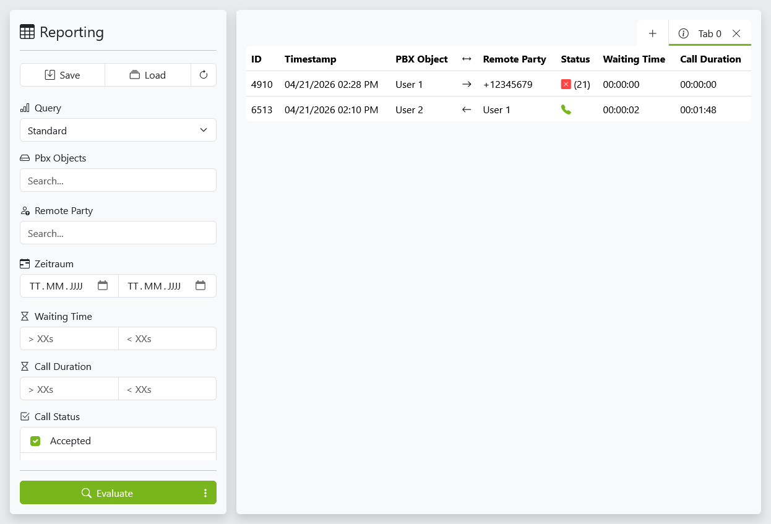Click the green phone status icon for call 6513
Screen dimensions: 771x524
point(566,110)
